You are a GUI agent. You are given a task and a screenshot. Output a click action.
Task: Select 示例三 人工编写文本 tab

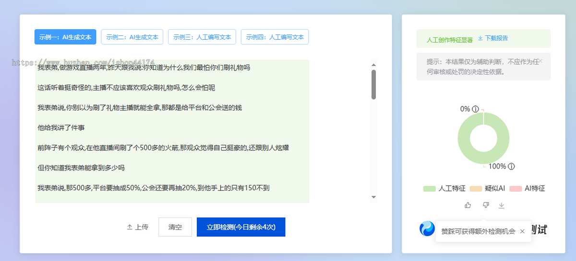[x=202, y=37]
